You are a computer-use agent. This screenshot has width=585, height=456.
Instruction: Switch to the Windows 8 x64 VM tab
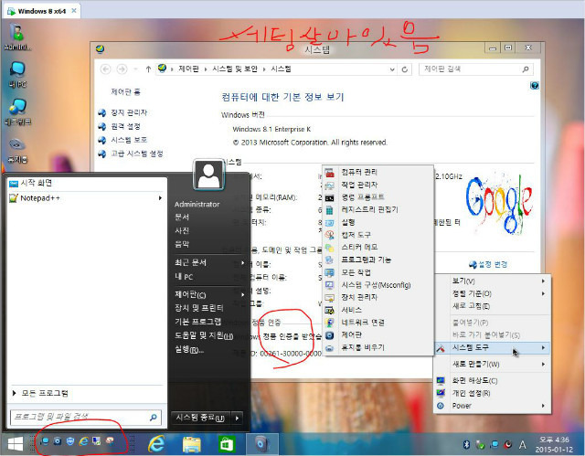point(42,11)
